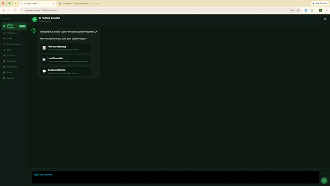Screen dimensions: 330x186
Task: Open the Feature Projects step
Action: coord(13,44)
